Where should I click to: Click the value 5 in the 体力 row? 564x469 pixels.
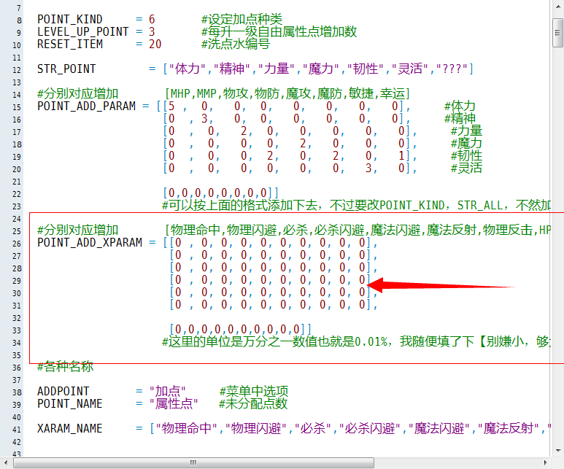[x=171, y=106]
